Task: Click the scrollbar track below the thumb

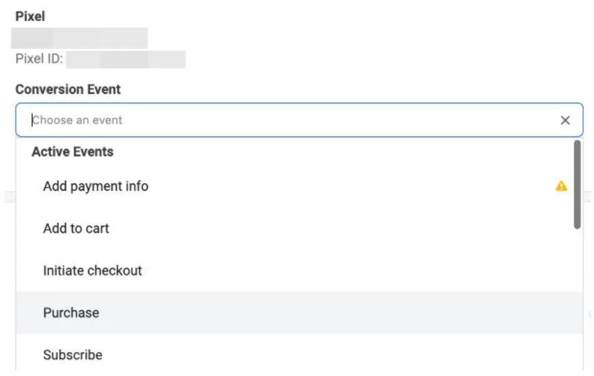Action: click(x=578, y=299)
